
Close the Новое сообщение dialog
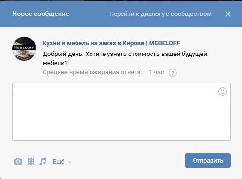click(228, 14)
